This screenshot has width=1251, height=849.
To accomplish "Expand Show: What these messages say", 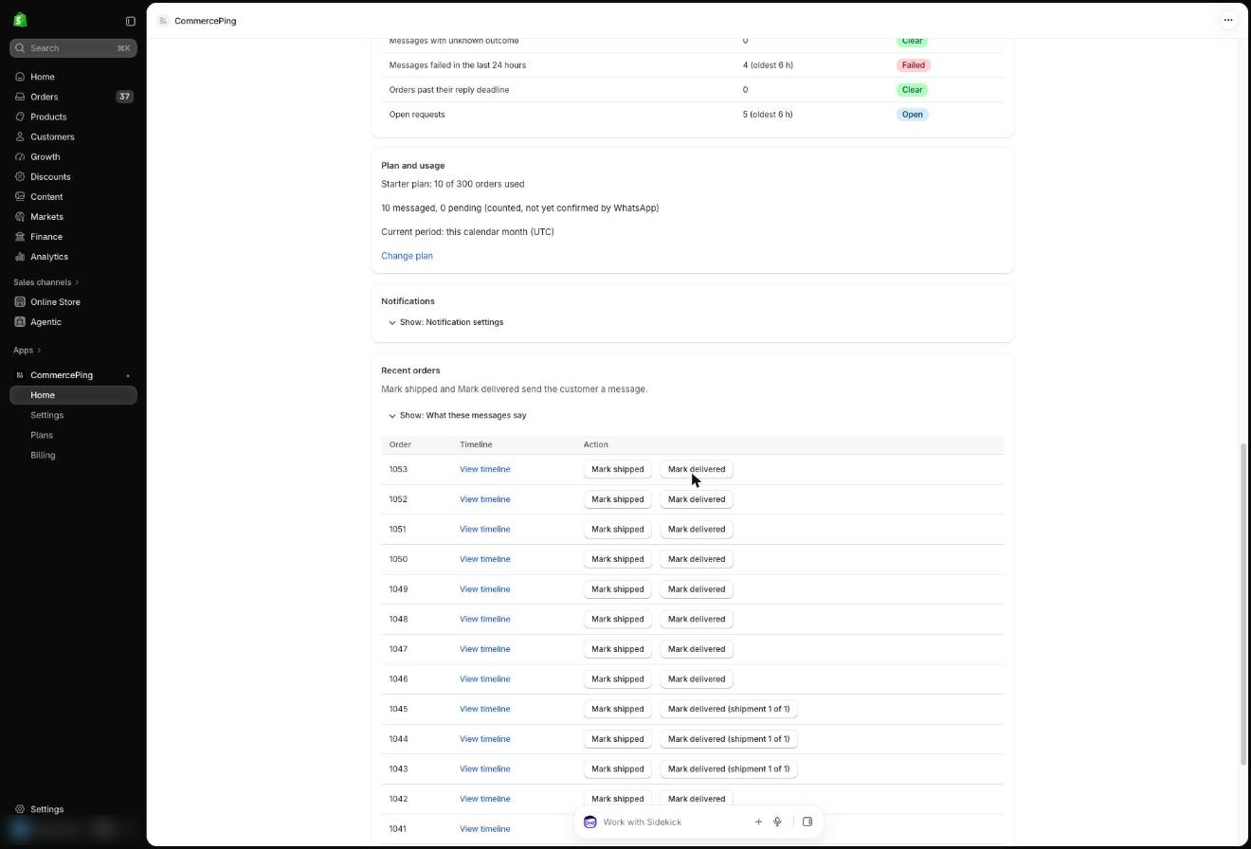I will click(457, 415).
